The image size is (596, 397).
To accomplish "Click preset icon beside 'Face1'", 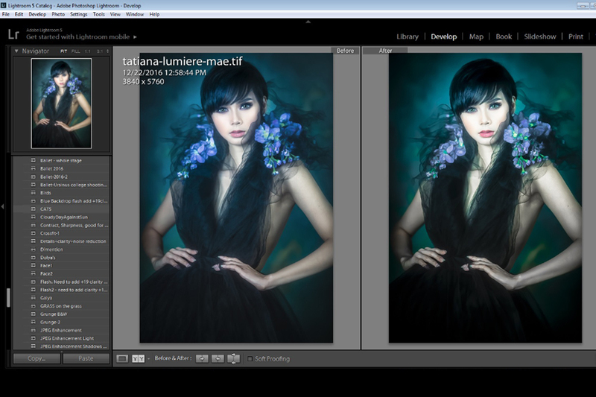I will [33, 266].
